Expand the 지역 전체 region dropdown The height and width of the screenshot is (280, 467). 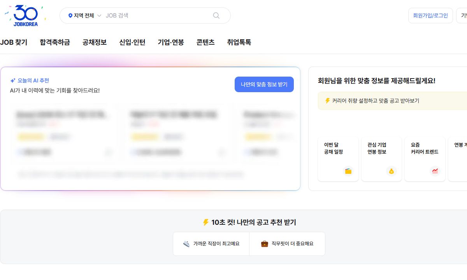85,16
